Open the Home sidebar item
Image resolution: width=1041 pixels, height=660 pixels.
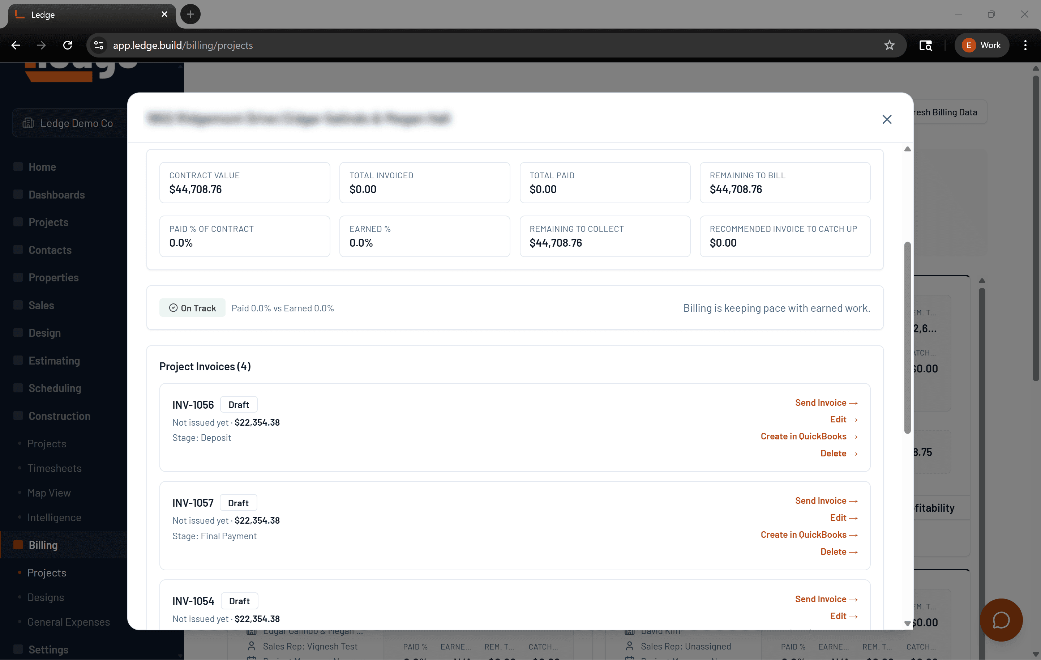(42, 167)
